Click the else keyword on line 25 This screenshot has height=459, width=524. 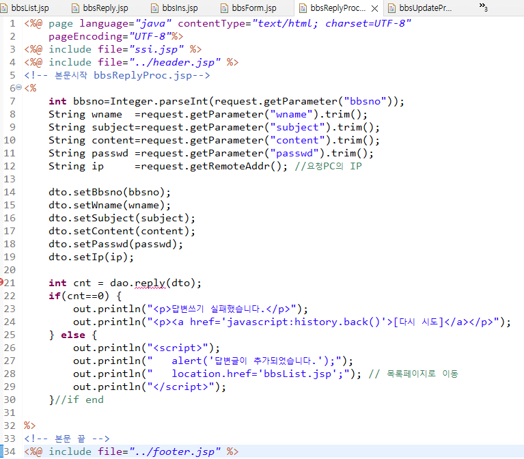pyautogui.click(x=73, y=335)
